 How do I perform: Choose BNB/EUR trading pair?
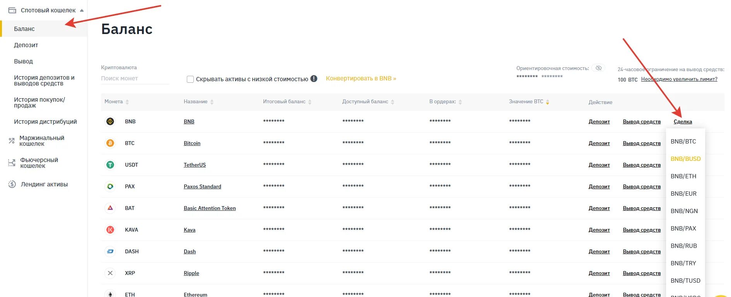(x=683, y=194)
